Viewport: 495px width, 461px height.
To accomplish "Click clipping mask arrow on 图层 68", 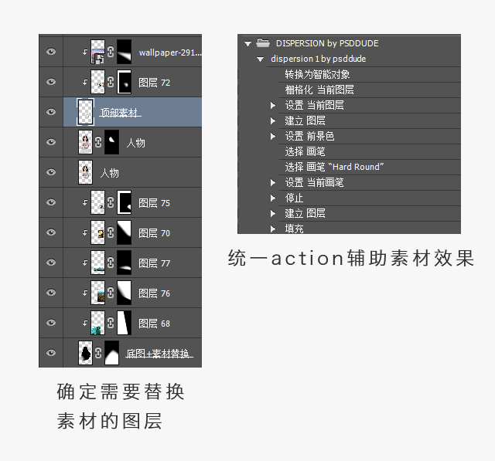I will pos(84,323).
